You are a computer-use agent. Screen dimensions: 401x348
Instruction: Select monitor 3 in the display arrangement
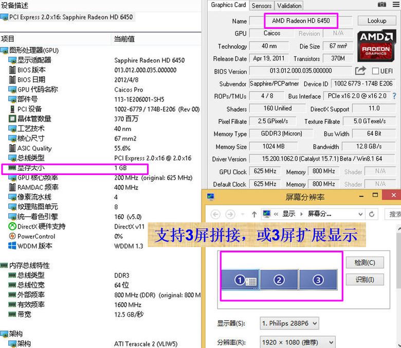[x=318, y=280]
